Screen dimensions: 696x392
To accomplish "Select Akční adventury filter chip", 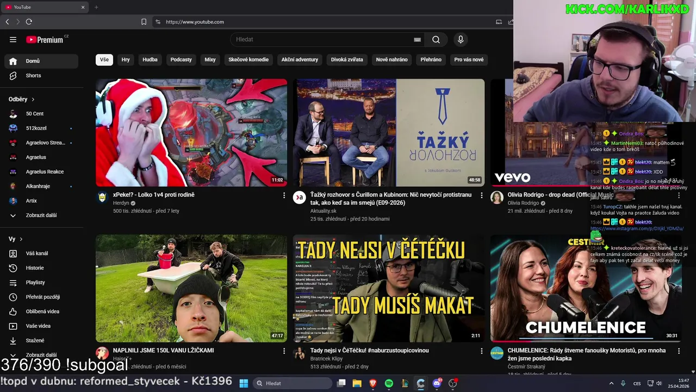I will click(300, 59).
